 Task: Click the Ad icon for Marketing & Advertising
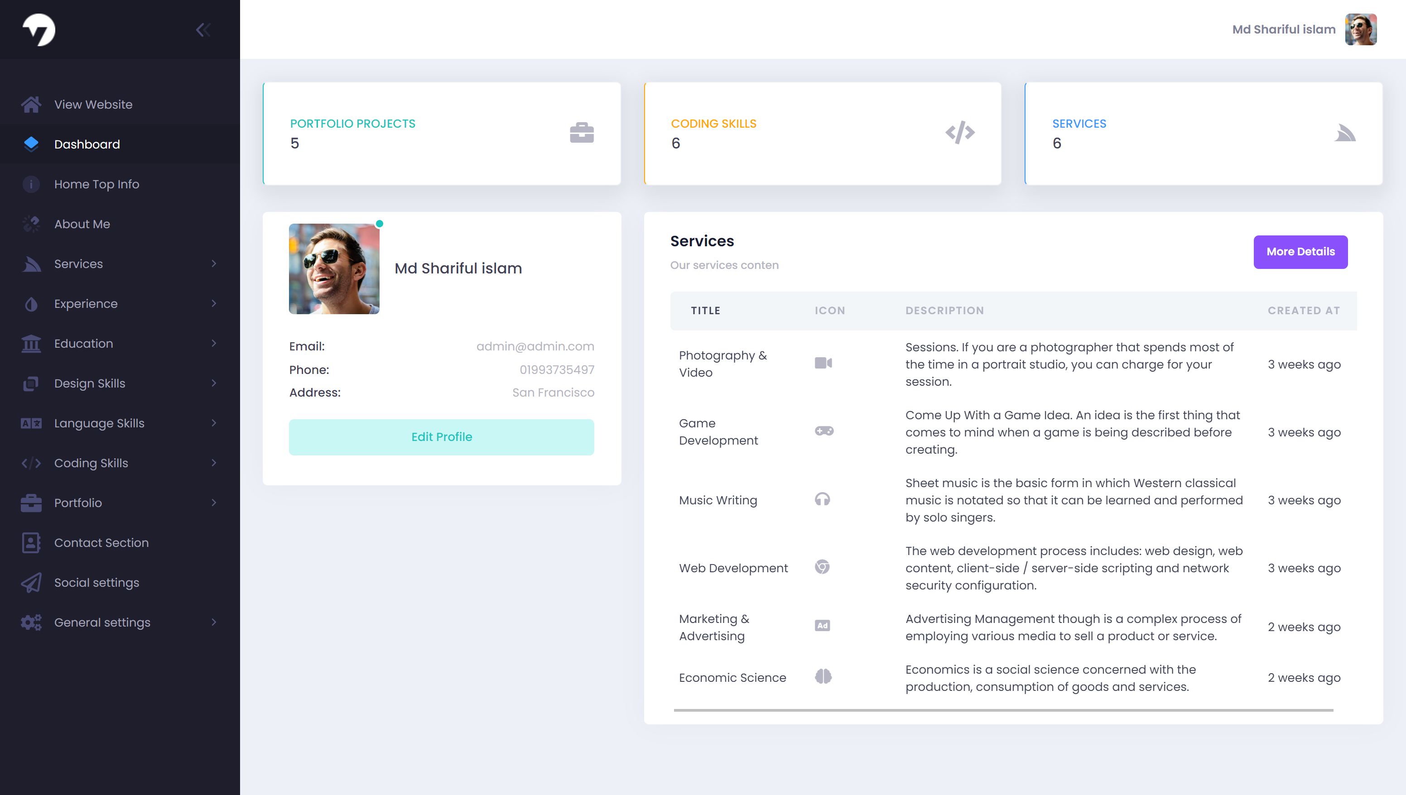tap(822, 626)
